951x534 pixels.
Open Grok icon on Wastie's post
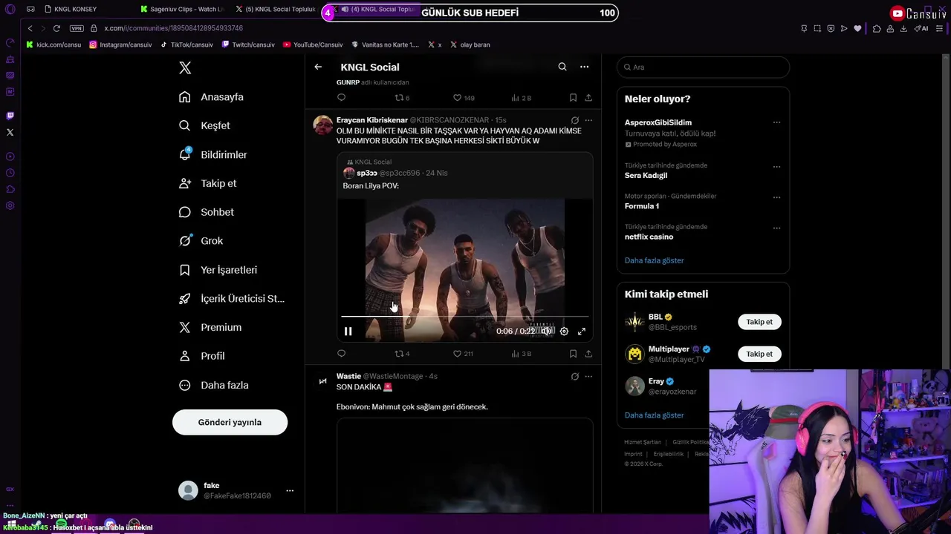coord(574,376)
